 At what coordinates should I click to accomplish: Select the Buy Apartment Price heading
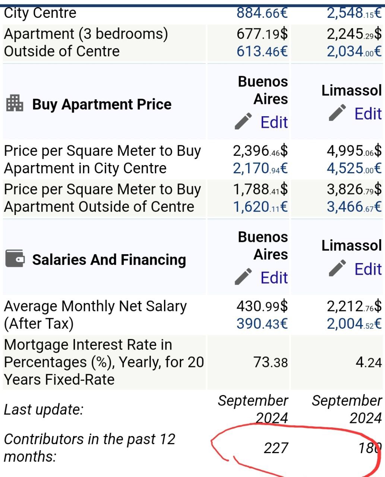pyautogui.click(x=102, y=104)
